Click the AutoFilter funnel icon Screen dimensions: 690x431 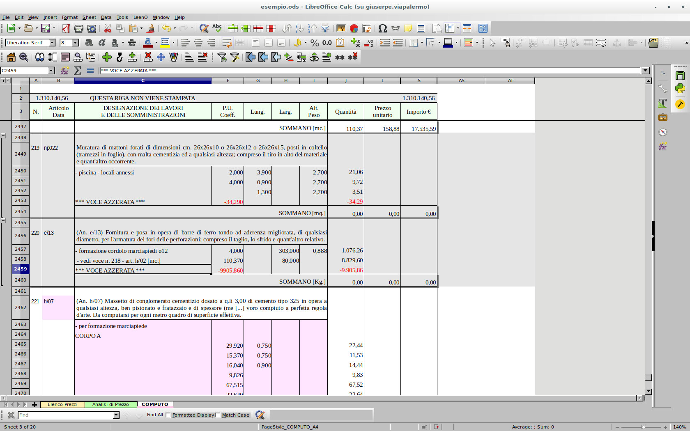pyautogui.click(x=325, y=28)
